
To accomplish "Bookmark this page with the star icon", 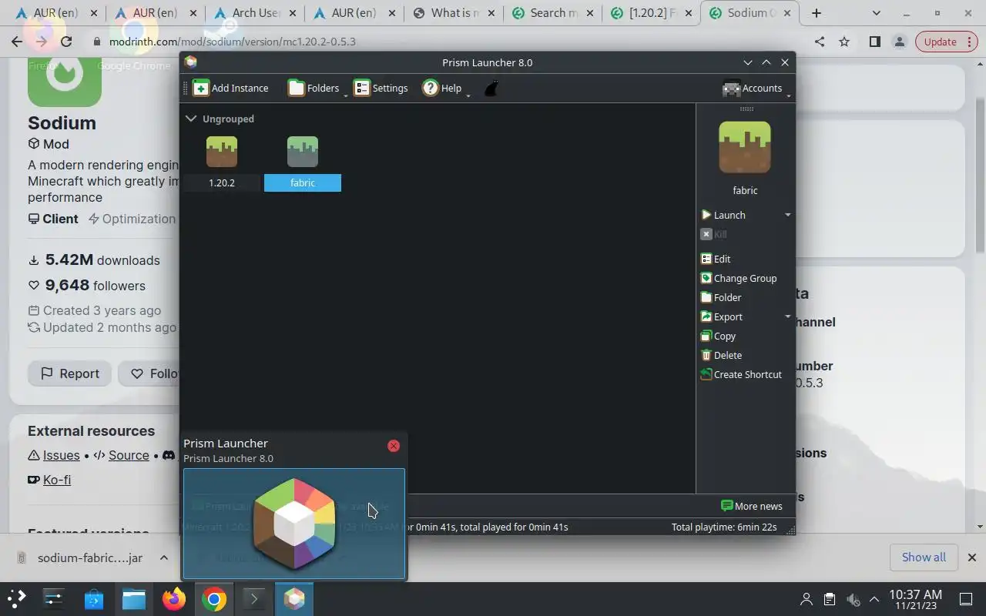I will pos(844,42).
